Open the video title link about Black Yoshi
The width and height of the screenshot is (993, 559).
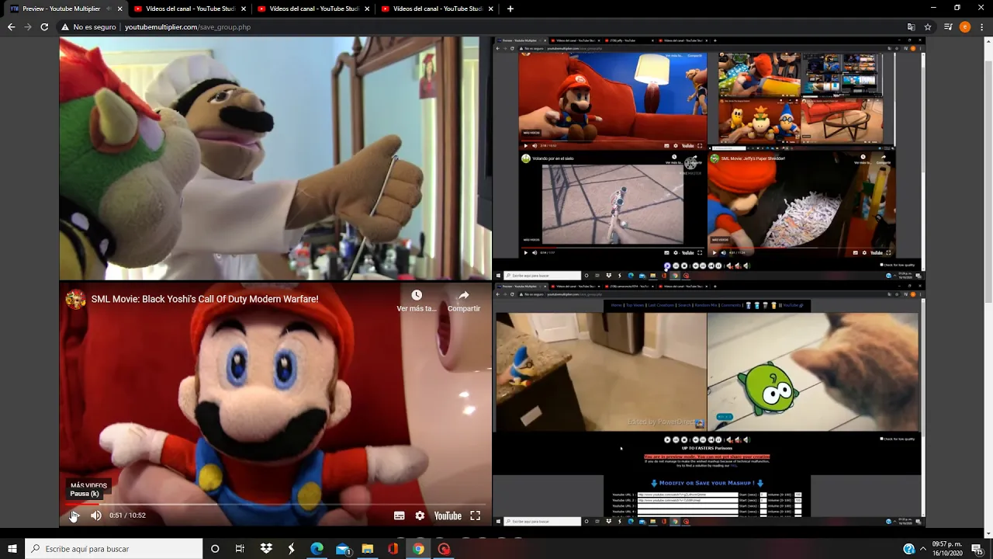click(205, 299)
